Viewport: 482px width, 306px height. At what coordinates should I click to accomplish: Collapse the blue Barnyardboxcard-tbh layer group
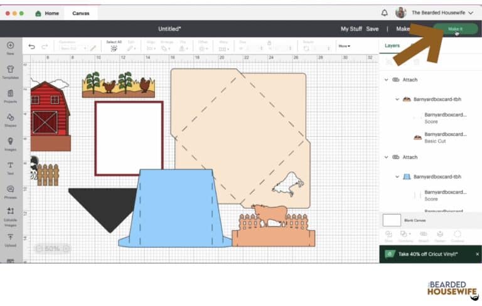click(x=397, y=177)
